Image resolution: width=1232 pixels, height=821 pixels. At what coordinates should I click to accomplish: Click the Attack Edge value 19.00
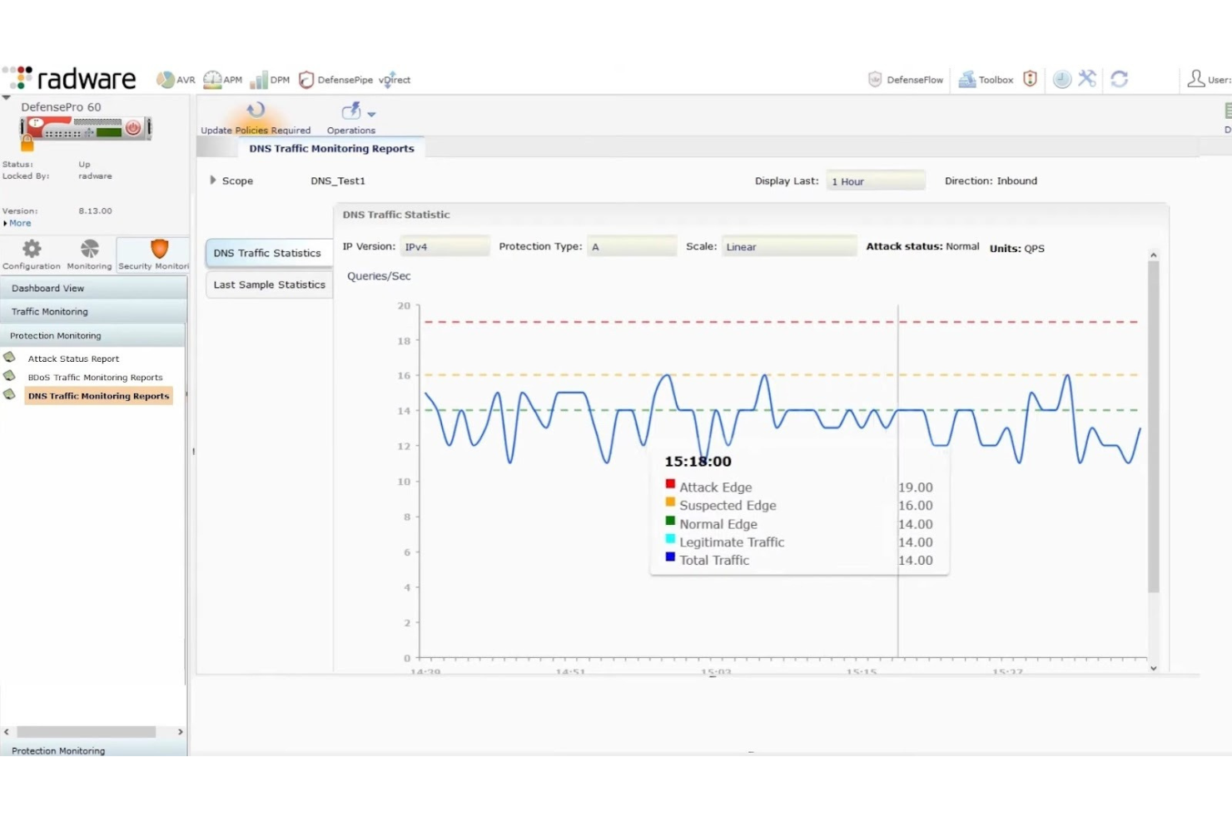click(x=916, y=487)
